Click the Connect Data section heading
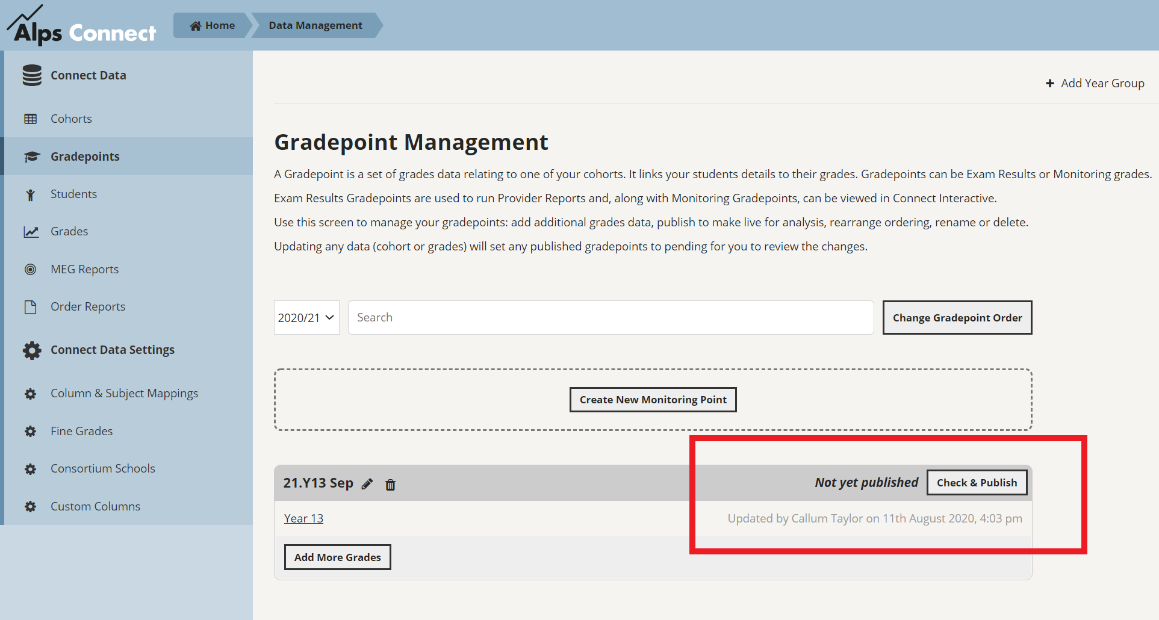Viewport: 1159px width, 620px height. (89, 75)
